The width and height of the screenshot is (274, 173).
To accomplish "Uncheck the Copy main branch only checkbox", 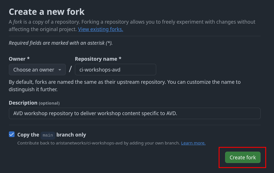I will (12, 134).
